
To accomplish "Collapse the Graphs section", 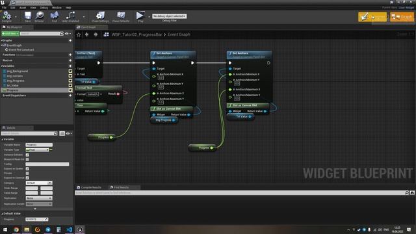I will (x=1, y=40).
